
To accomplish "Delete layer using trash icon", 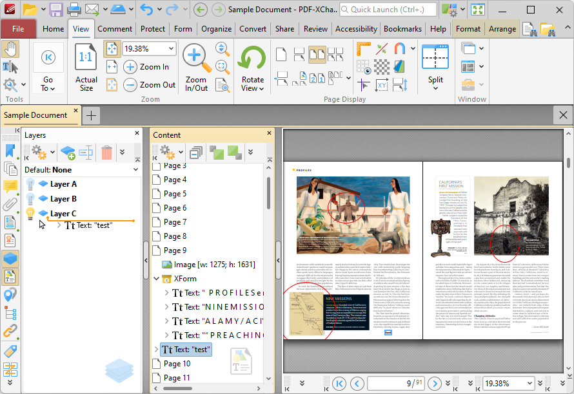I will [106, 153].
